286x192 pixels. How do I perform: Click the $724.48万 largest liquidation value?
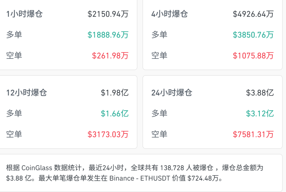[203, 178]
